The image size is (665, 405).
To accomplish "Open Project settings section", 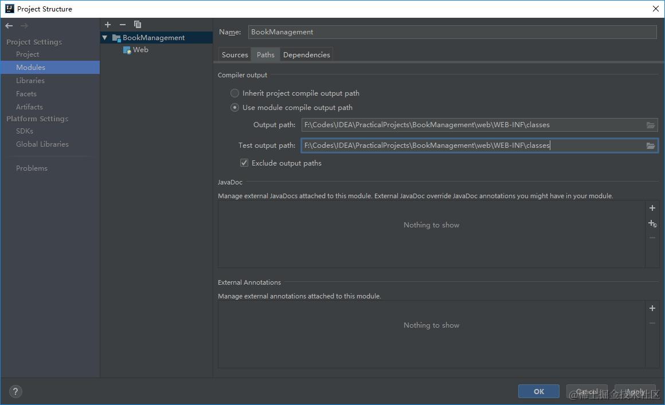I will point(28,54).
